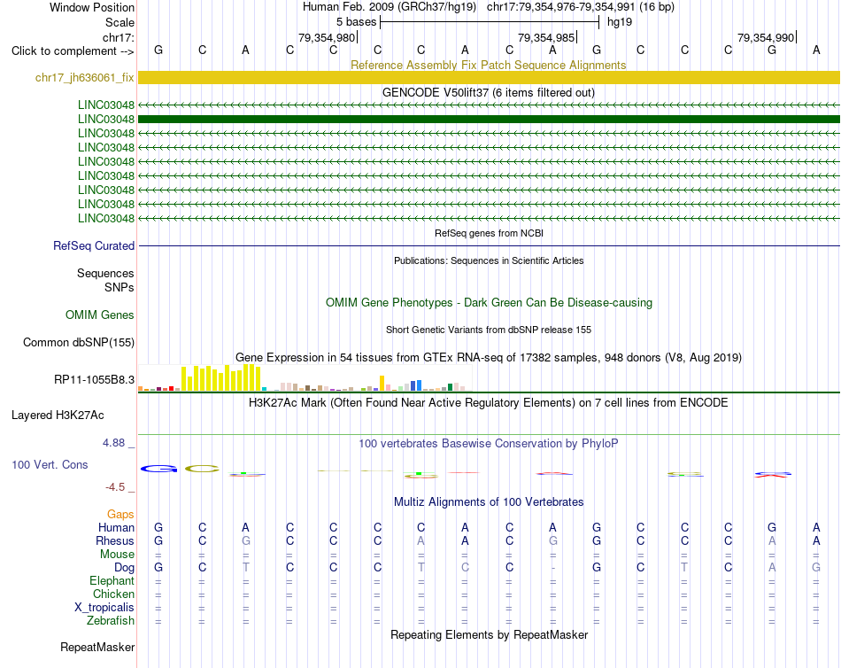
Task: Open Gene Expression in 54 tissues title
Action: pos(489,357)
